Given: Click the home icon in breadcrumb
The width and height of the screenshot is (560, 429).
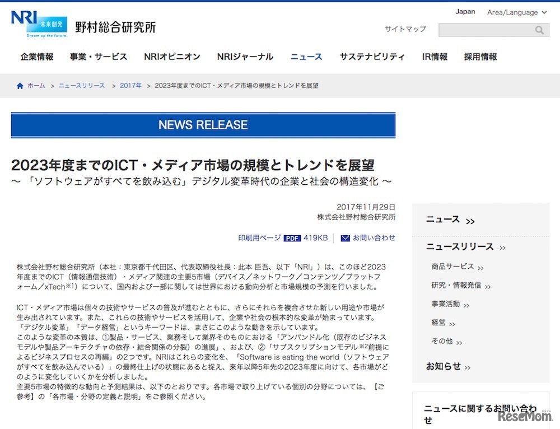Looking at the screenshot, I should pos(20,86).
